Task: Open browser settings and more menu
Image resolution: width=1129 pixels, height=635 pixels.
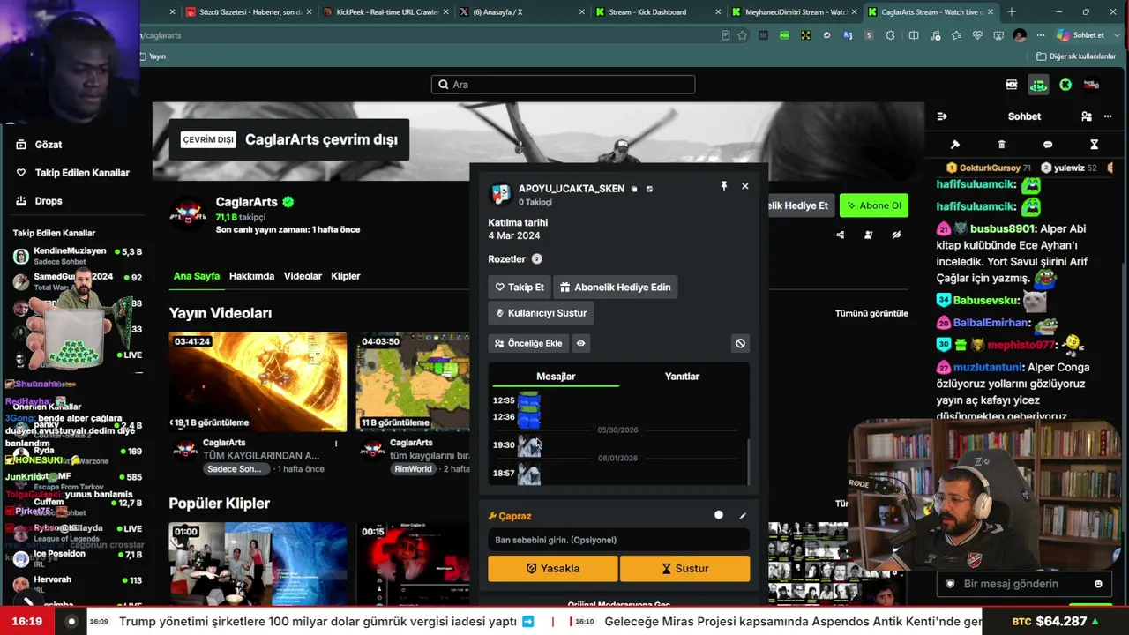Action: click(1043, 35)
